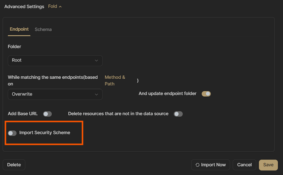This screenshot has width=283, height=175.
Task: Open the Folder dropdown showing Root
Action: tap(55, 60)
